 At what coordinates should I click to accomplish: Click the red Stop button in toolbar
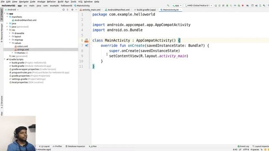(x=243, y=5)
